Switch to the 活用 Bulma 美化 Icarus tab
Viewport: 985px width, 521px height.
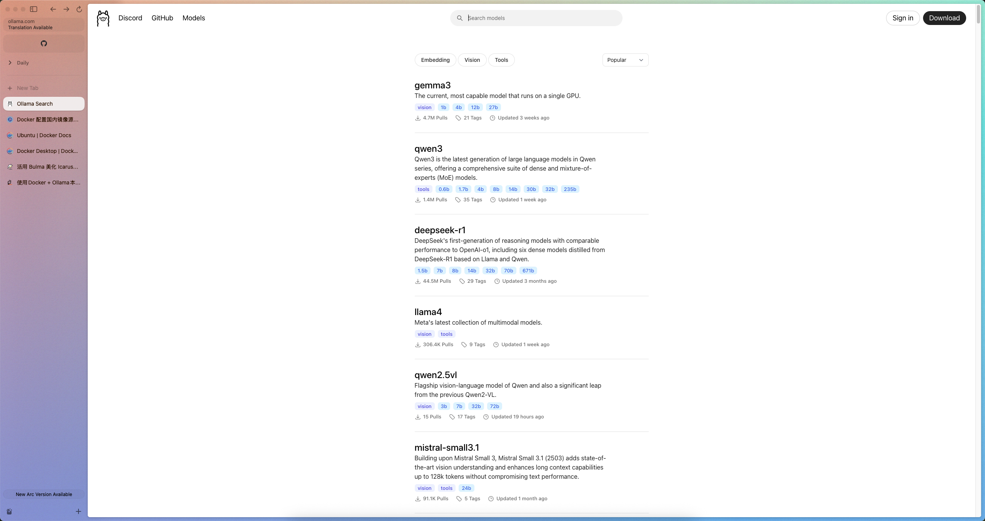pos(44,167)
